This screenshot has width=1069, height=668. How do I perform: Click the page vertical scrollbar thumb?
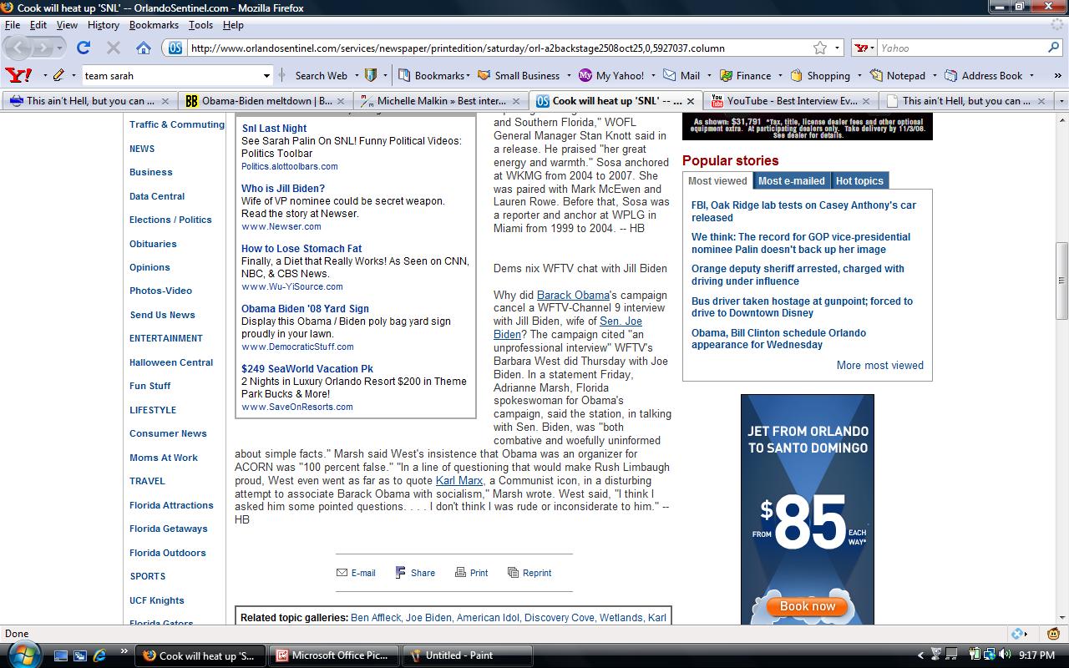1061,280
